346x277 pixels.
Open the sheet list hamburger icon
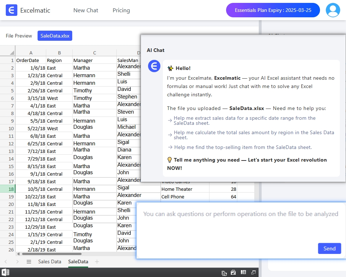click(x=29, y=262)
